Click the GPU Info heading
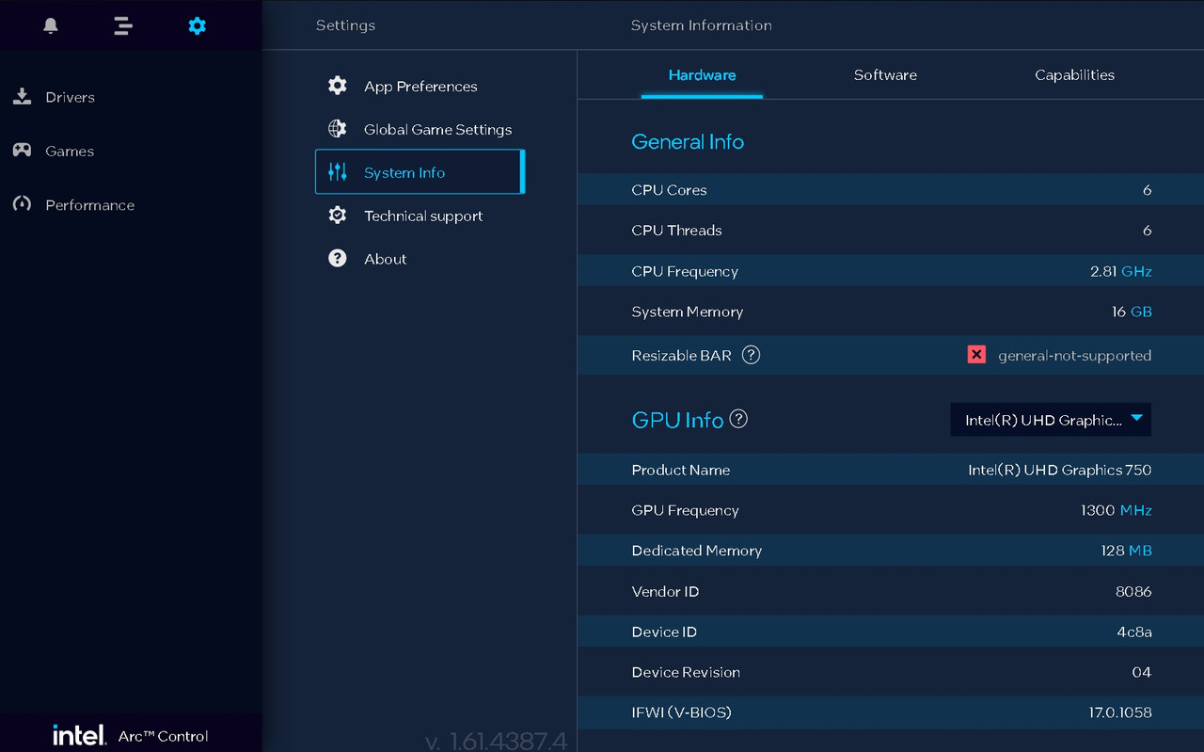The height and width of the screenshot is (752, 1204). (677, 420)
